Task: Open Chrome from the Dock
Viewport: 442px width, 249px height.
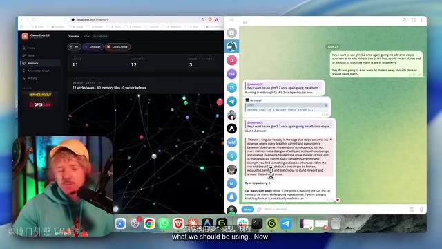Action: coord(149,223)
